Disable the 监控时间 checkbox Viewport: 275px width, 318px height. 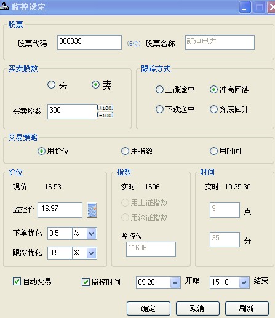click(86, 282)
